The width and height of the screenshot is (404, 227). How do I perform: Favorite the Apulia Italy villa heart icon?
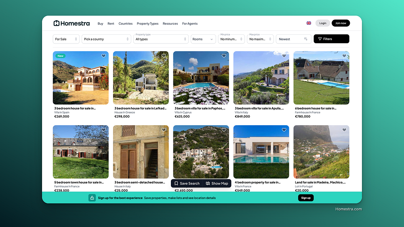coord(284,56)
